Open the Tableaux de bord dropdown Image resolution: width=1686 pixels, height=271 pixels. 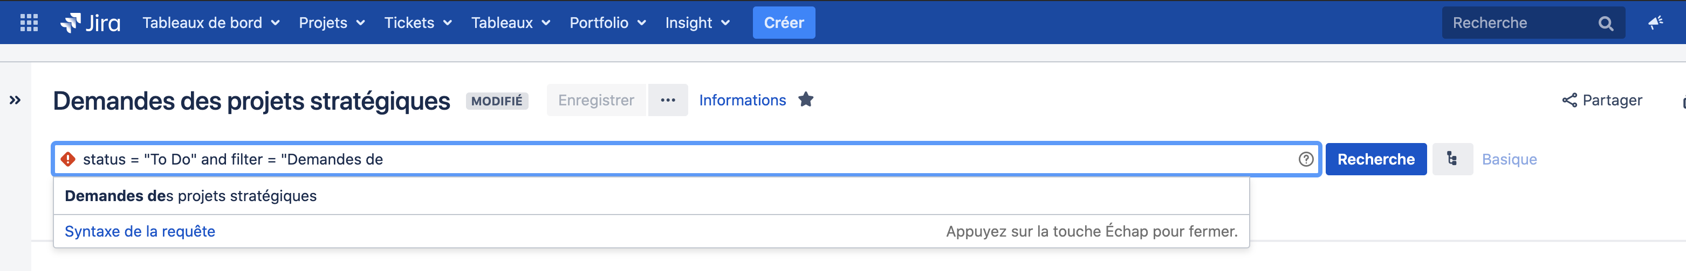pyautogui.click(x=211, y=23)
